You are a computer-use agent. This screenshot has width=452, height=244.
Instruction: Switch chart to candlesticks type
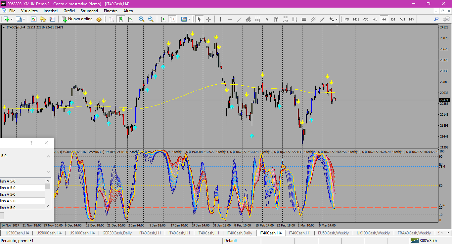point(121,19)
